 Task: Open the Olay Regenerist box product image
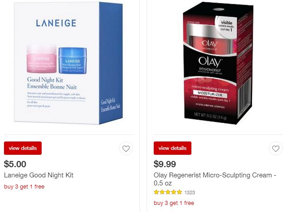218,63
